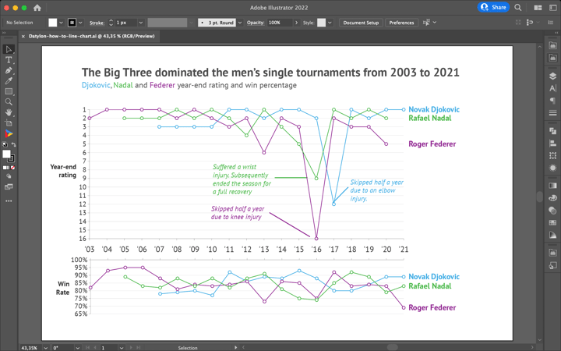
Task: Click the Year-end rating axis label
Action: (x=63, y=171)
